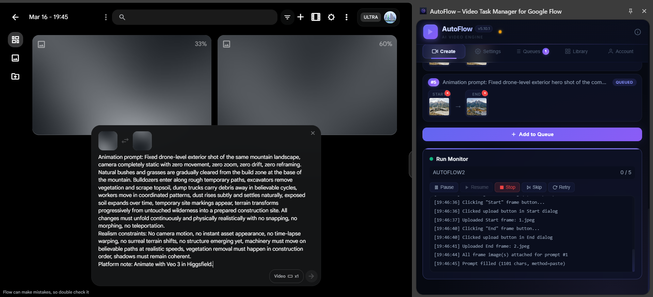Image resolution: width=653 pixels, height=297 pixels.
Task: Click the plus icon in top toolbar
Action: (x=300, y=17)
